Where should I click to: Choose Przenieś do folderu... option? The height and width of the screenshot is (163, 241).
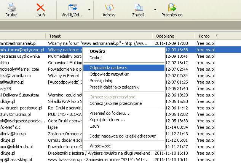click(x=109, y=113)
